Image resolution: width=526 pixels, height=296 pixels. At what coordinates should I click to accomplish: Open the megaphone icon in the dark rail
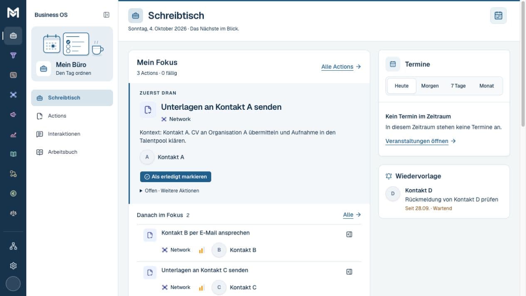pyautogui.click(x=13, y=114)
